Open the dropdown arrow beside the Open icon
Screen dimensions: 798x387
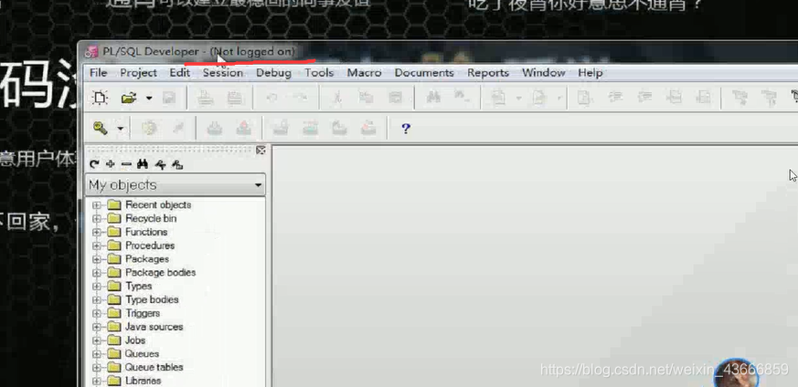click(x=149, y=98)
